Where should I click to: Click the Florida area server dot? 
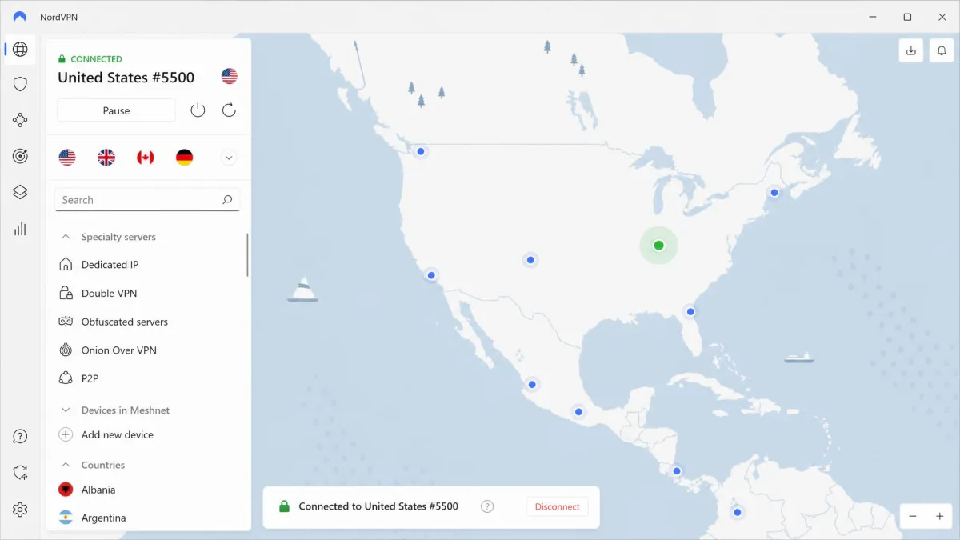(x=690, y=311)
